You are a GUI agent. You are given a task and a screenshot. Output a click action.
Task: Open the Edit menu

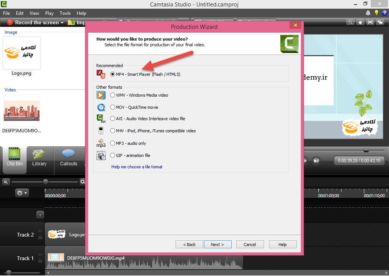20,13
